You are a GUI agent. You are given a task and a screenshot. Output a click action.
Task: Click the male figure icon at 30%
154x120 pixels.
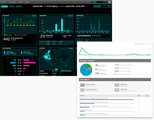[x=5, y=53]
